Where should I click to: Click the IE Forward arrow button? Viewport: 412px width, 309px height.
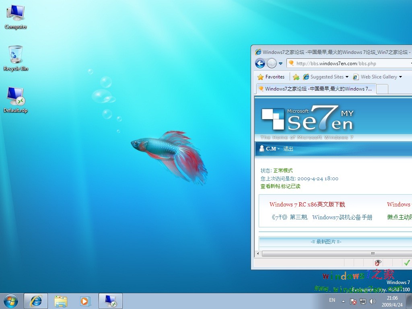pos(272,63)
